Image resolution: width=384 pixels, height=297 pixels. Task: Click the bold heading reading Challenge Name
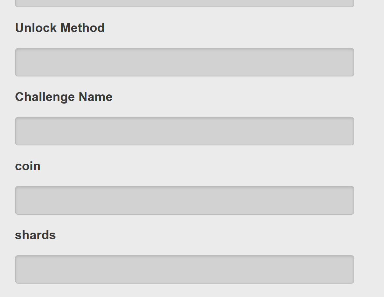[x=64, y=97]
